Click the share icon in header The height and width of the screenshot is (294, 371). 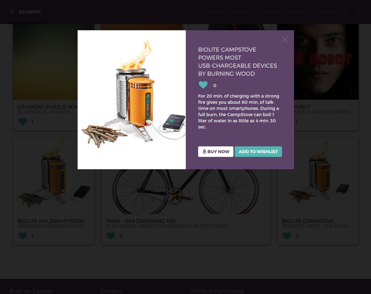345,12
